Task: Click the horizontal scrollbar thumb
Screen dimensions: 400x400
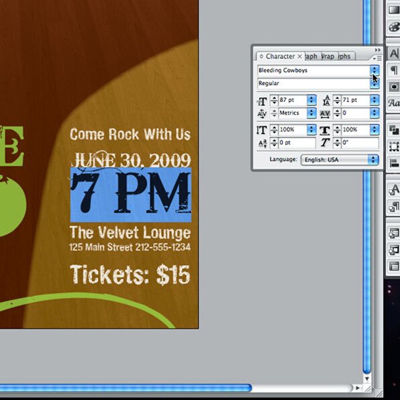Action: [126, 388]
